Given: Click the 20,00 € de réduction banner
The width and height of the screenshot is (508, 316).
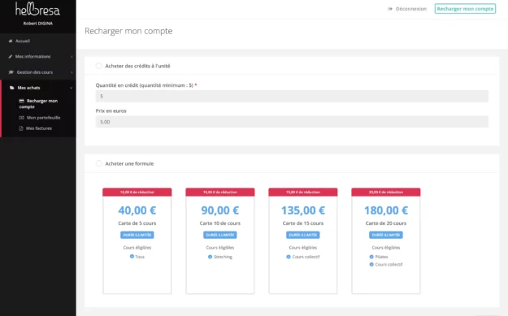Looking at the screenshot, I should [x=386, y=192].
